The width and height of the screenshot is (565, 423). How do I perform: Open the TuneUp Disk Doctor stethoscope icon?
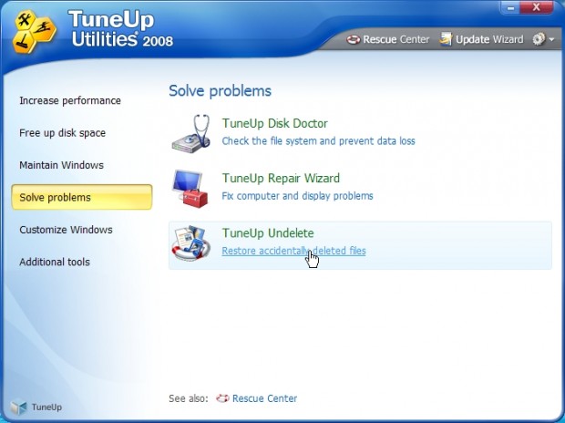pyautogui.click(x=191, y=133)
